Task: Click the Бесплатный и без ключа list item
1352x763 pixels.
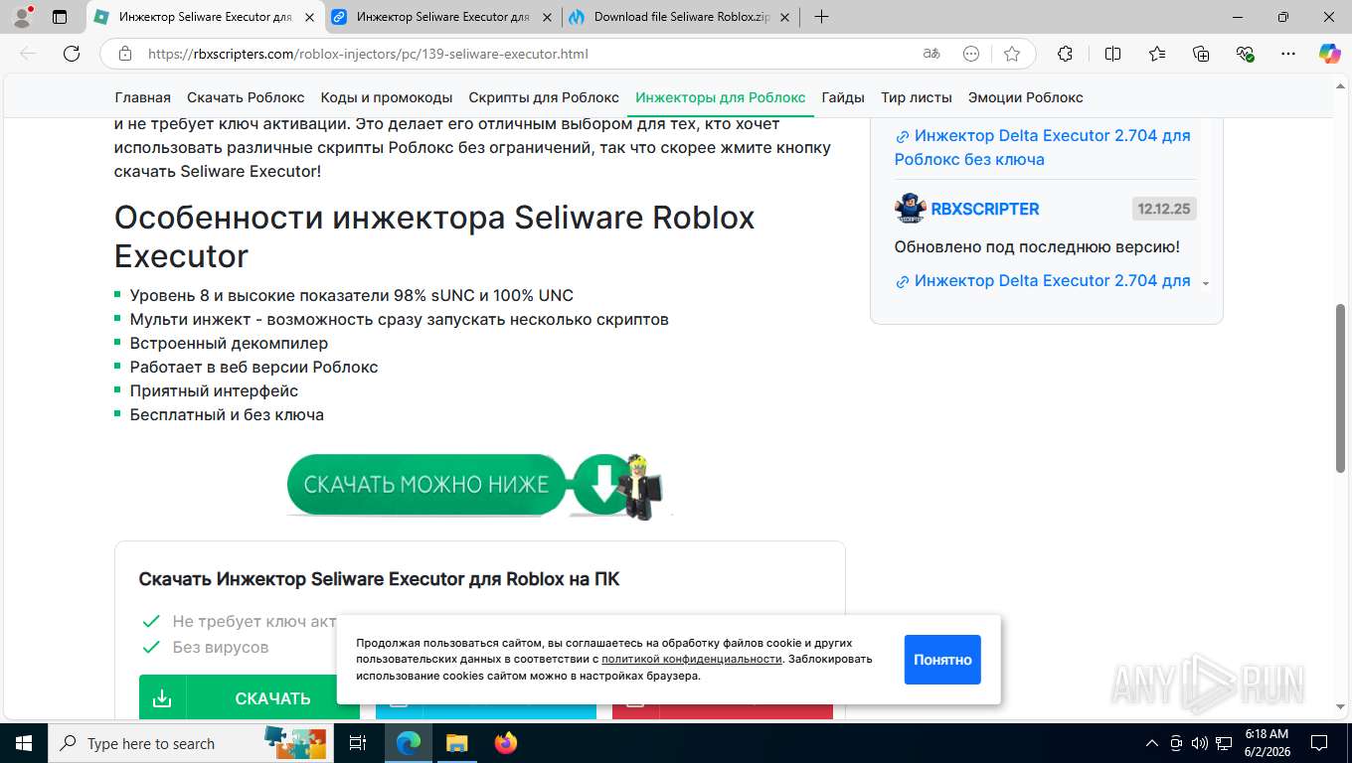Action: 227,414
